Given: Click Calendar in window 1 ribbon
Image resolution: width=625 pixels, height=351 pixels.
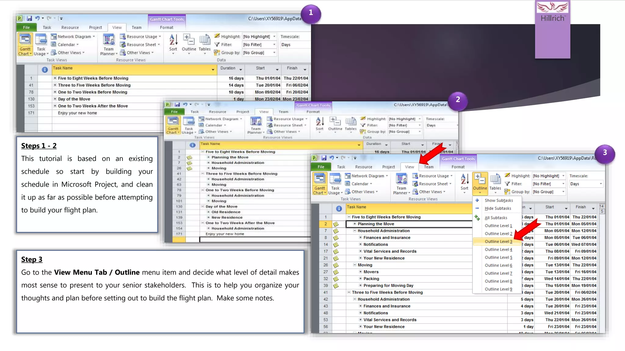Looking at the screenshot, I should pos(65,44).
